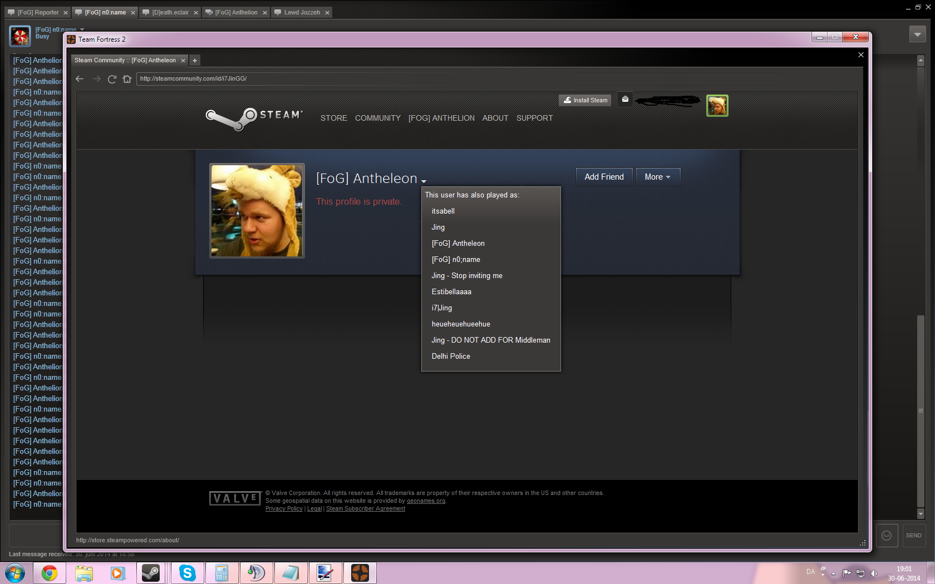Go to the browser home page icon
935x584 pixels.
pyautogui.click(x=127, y=79)
